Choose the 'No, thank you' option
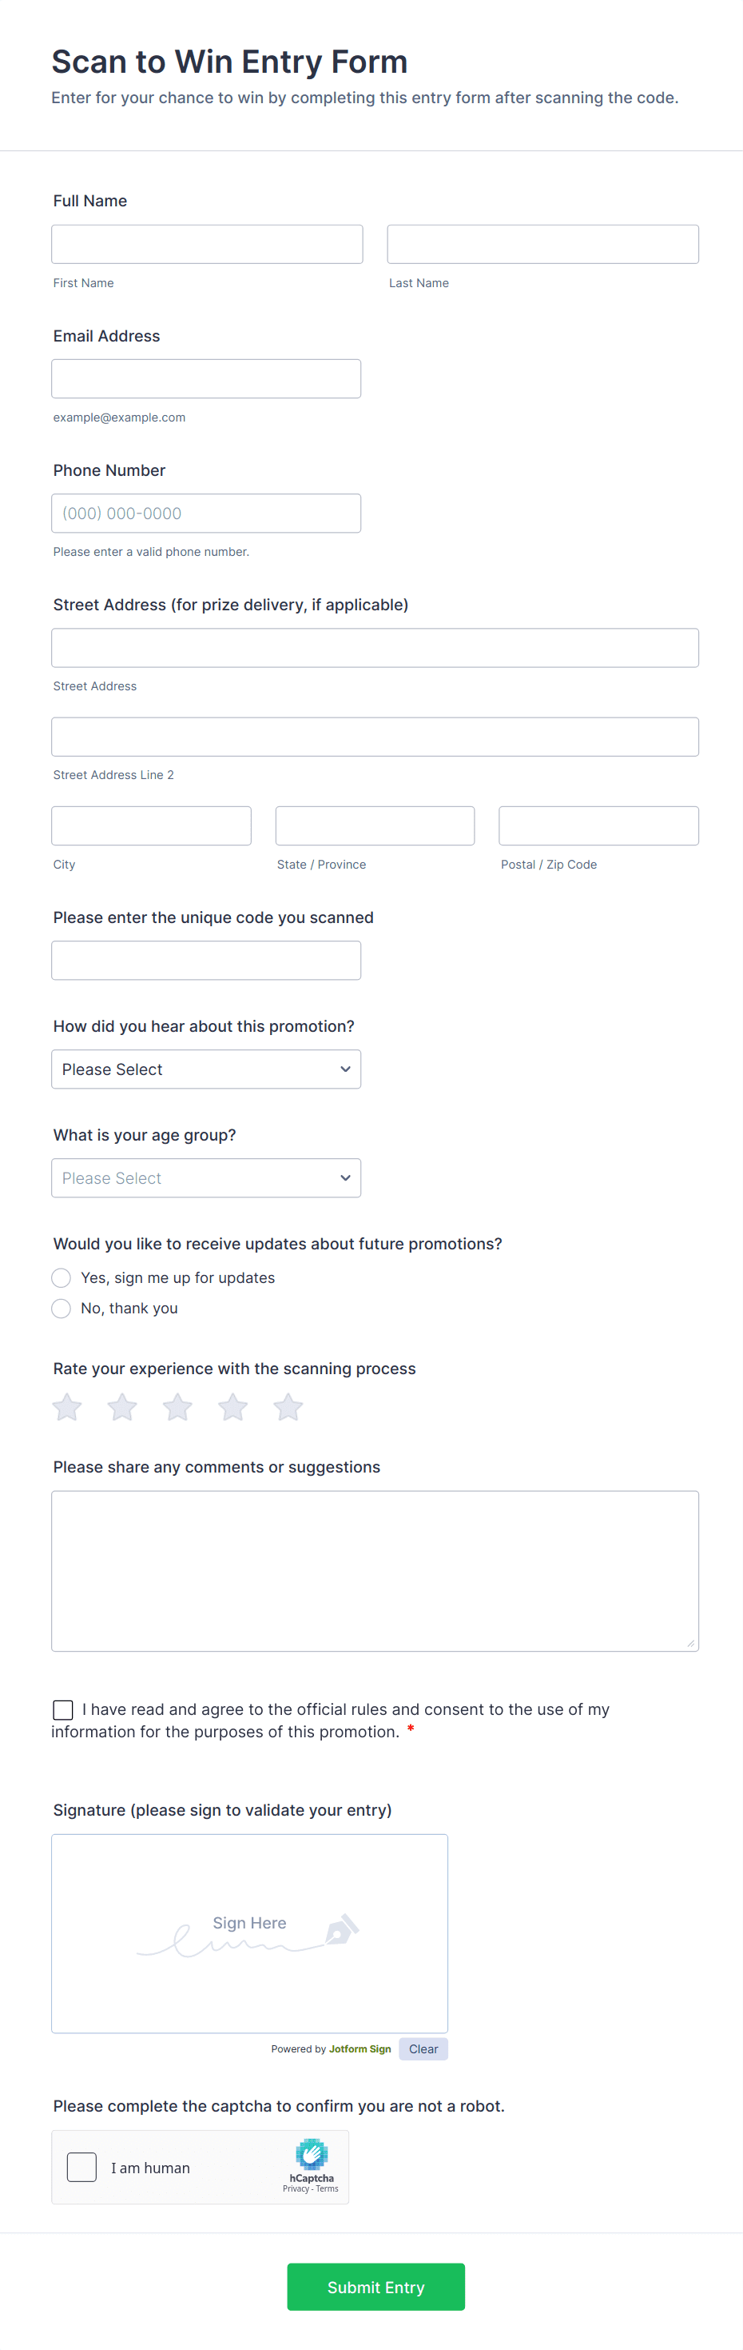The image size is (743, 2350). pyautogui.click(x=61, y=1309)
